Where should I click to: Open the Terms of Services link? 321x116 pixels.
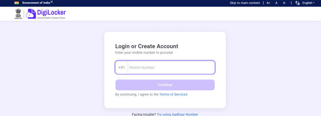[x=173, y=94]
